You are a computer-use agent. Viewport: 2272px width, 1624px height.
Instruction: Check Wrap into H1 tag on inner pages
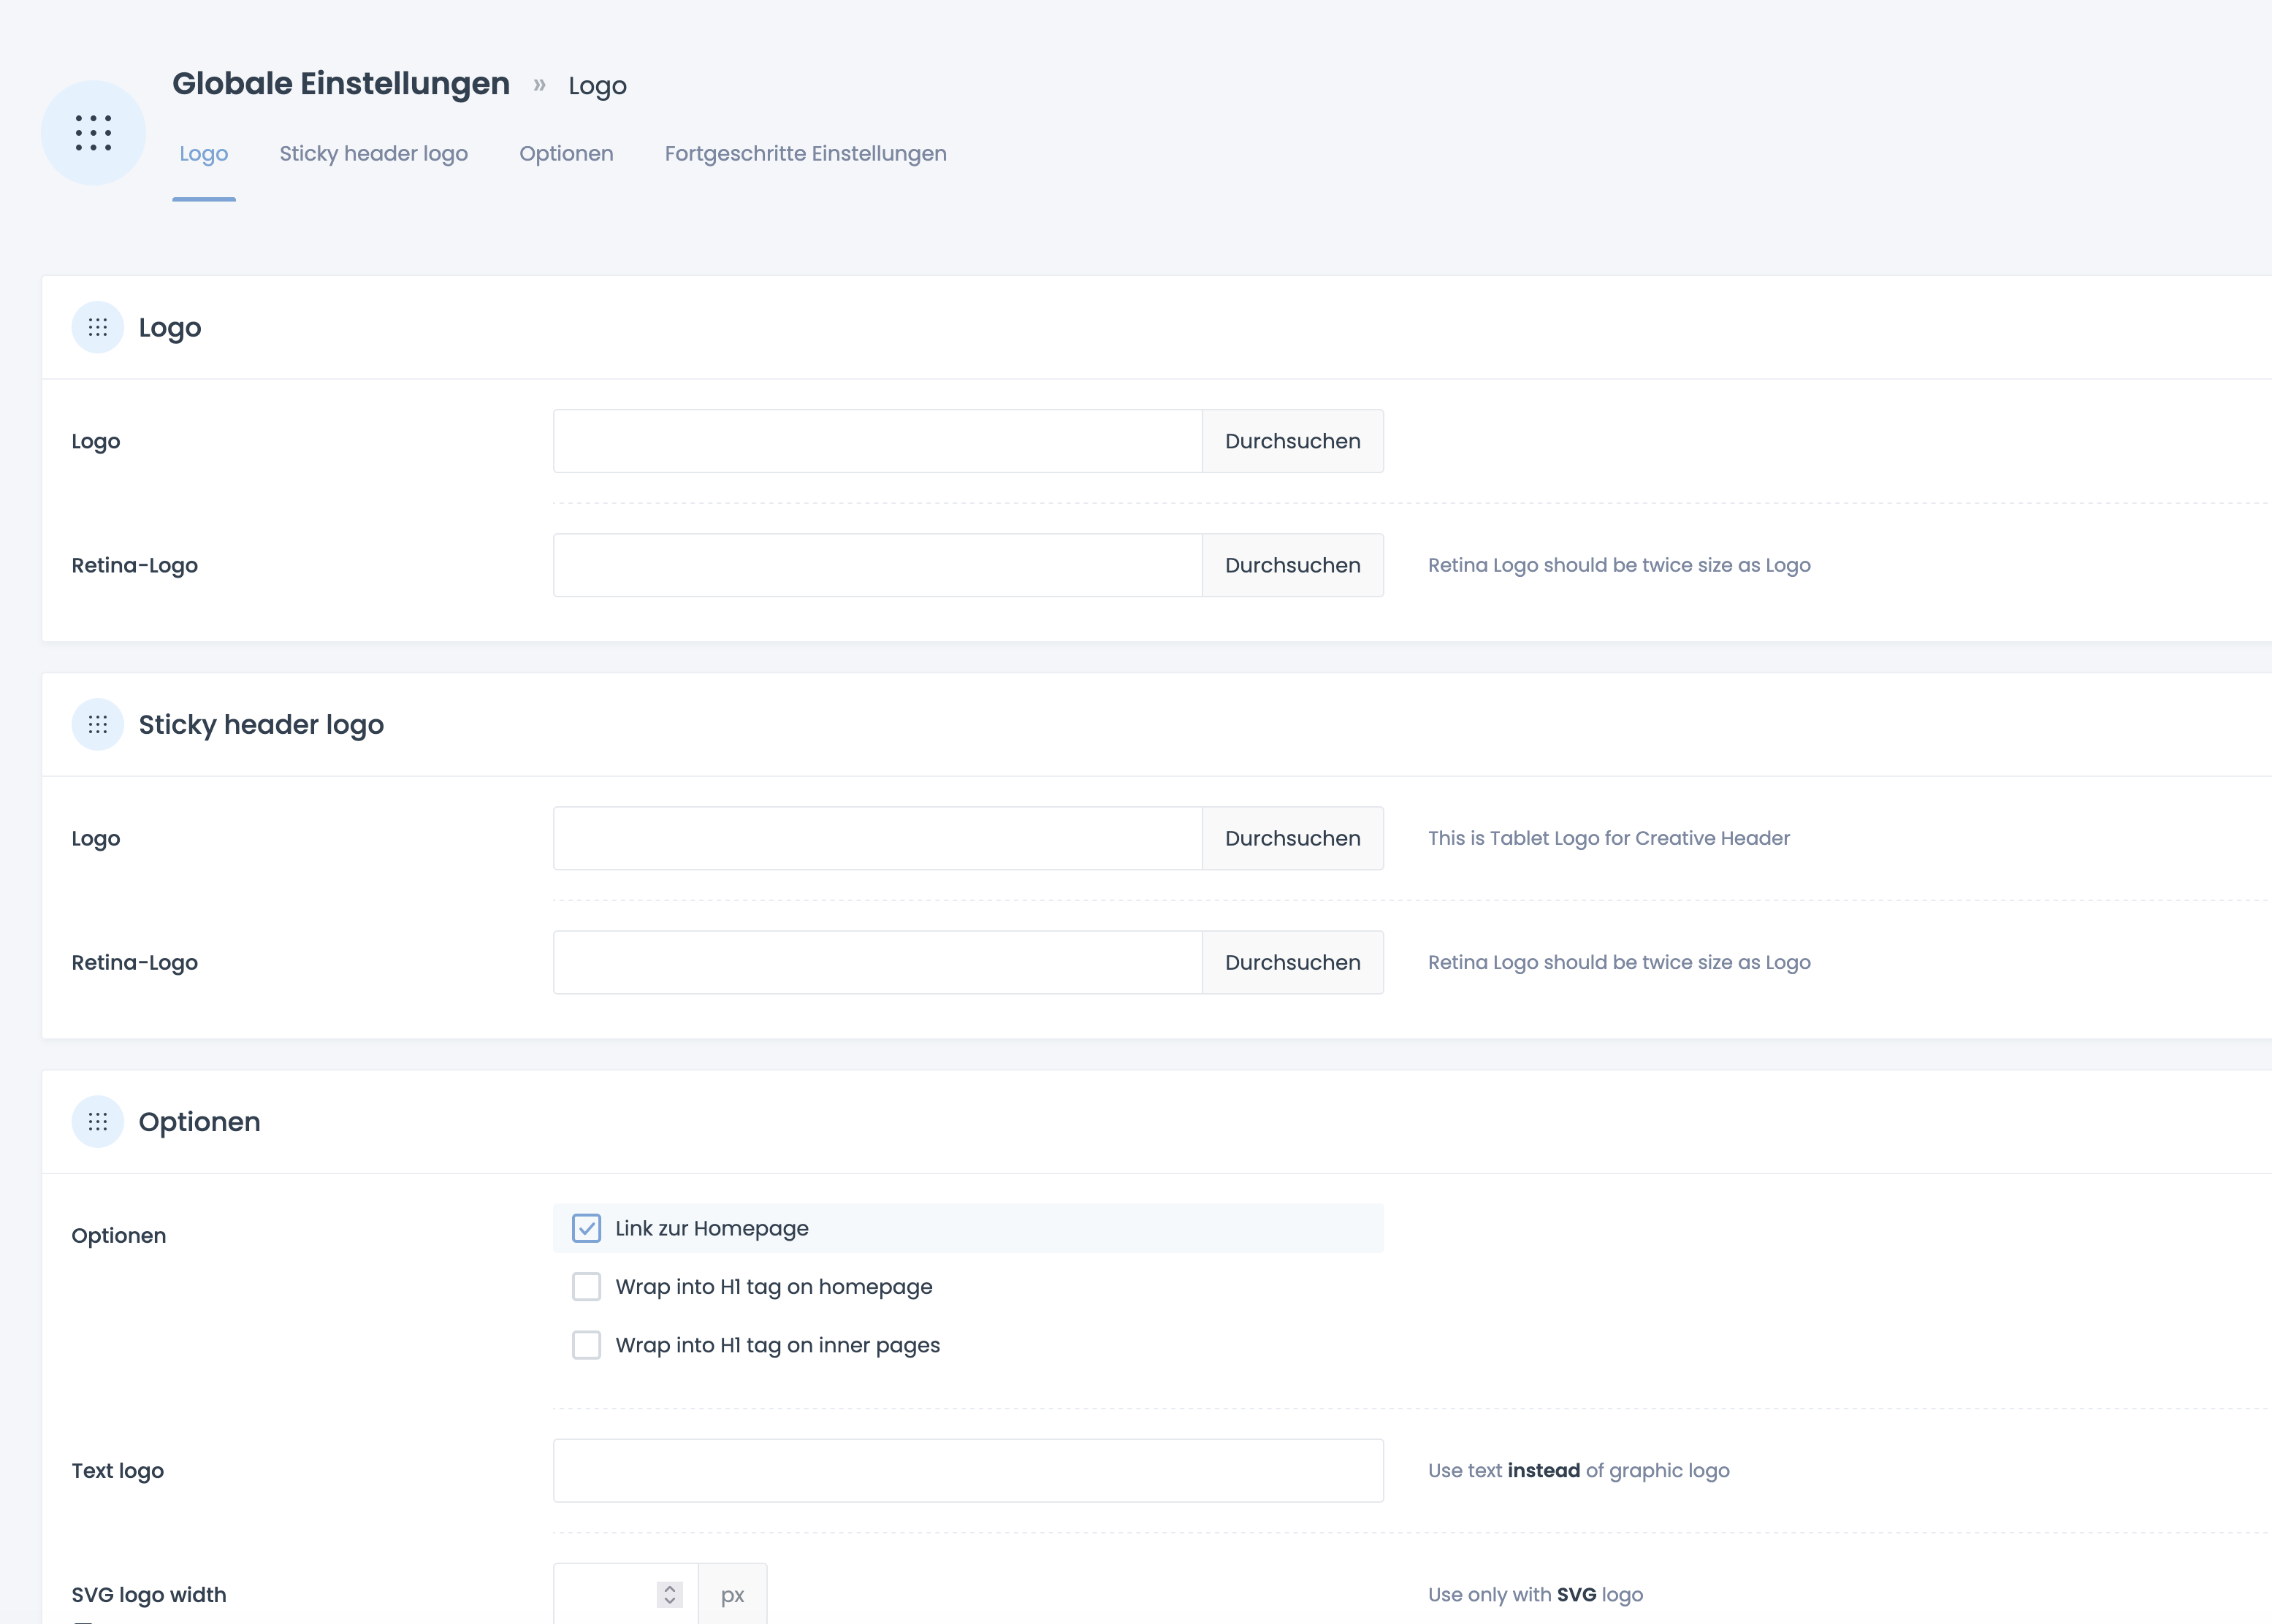tap(586, 1345)
